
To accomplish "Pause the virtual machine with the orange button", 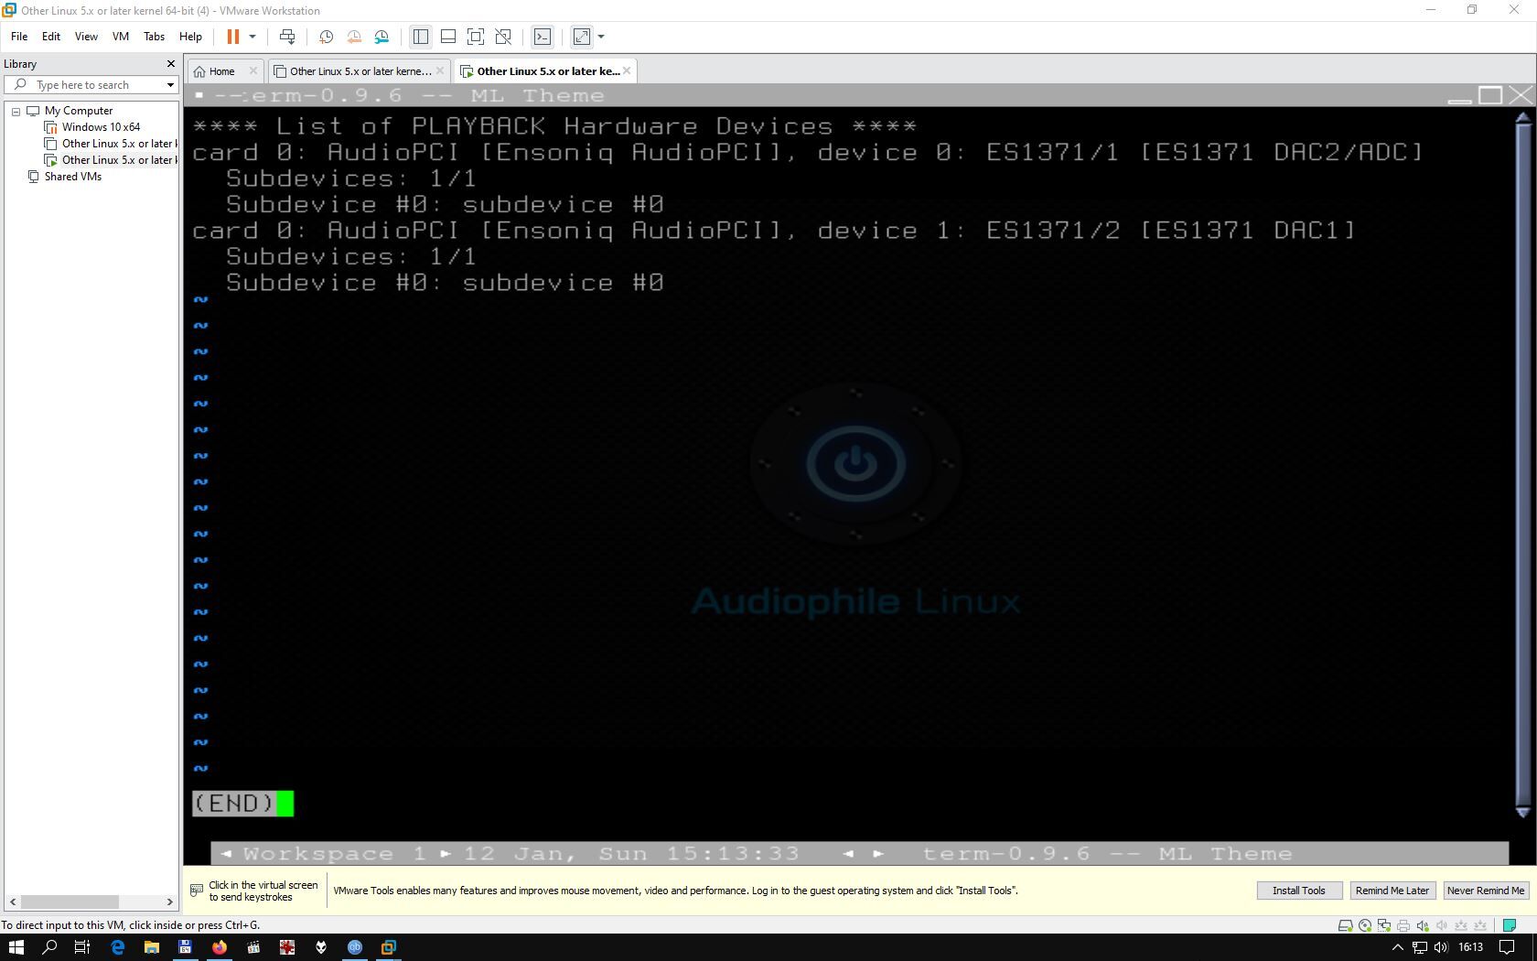I will [x=232, y=37].
